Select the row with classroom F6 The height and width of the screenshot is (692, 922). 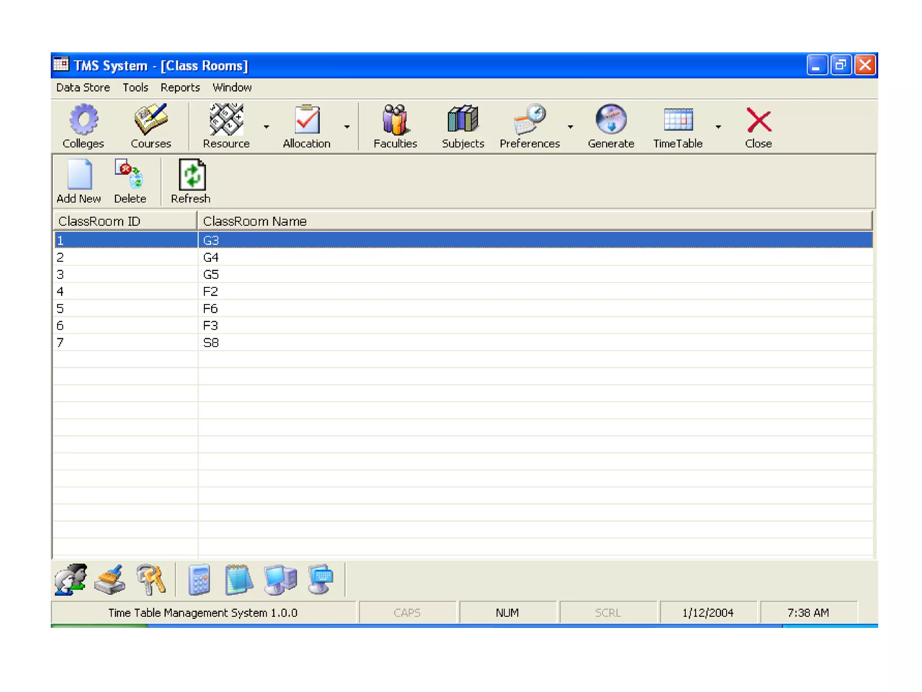tap(463, 309)
